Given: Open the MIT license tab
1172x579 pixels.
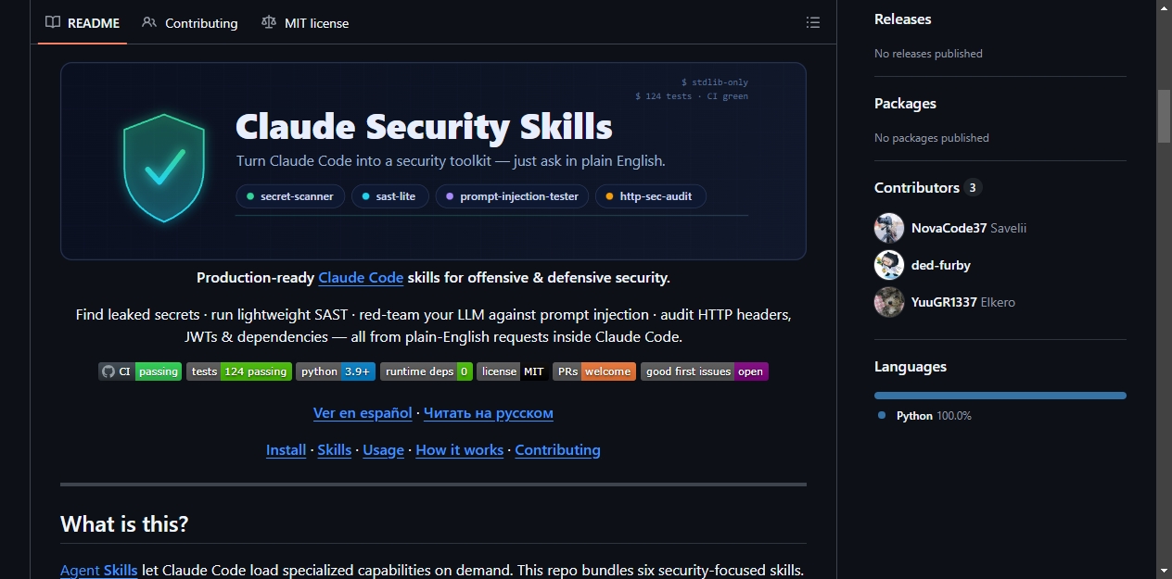Looking at the screenshot, I should [305, 22].
